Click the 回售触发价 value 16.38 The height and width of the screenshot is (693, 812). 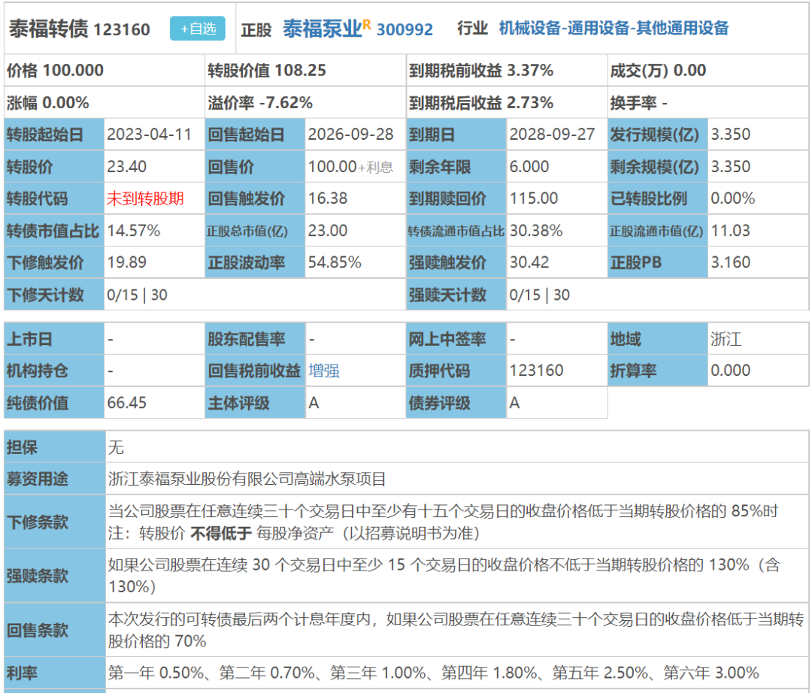tap(328, 198)
